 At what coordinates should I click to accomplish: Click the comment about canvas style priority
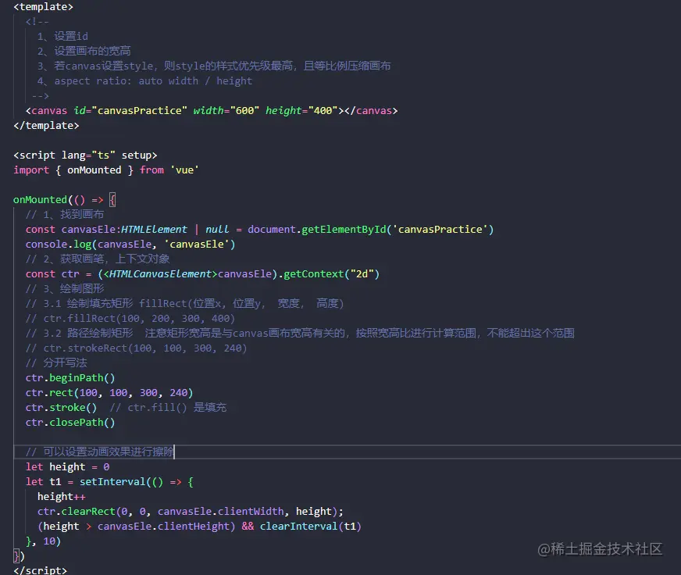(x=214, y=66)
